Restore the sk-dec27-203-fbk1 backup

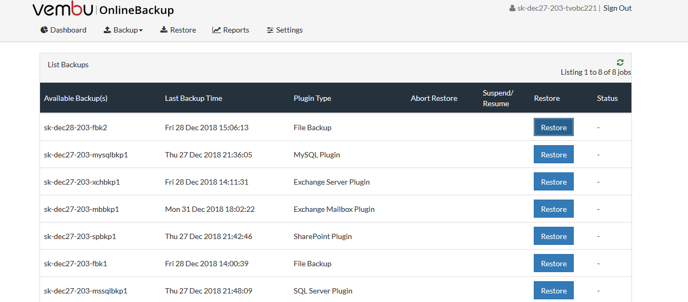click(553, 264)
